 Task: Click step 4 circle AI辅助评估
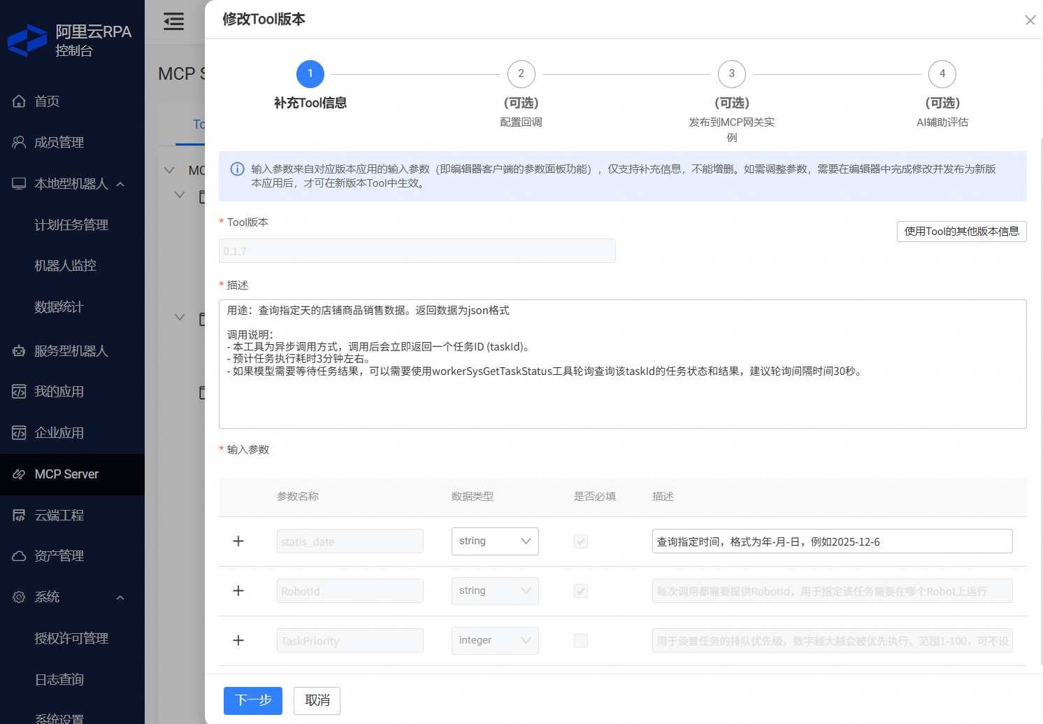[x=942, y=74]
